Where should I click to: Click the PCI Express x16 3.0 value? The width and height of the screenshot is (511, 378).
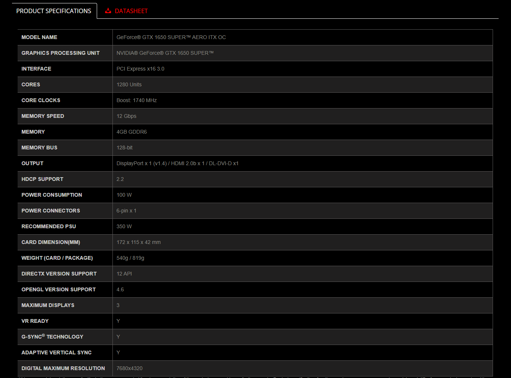point(140,69)
